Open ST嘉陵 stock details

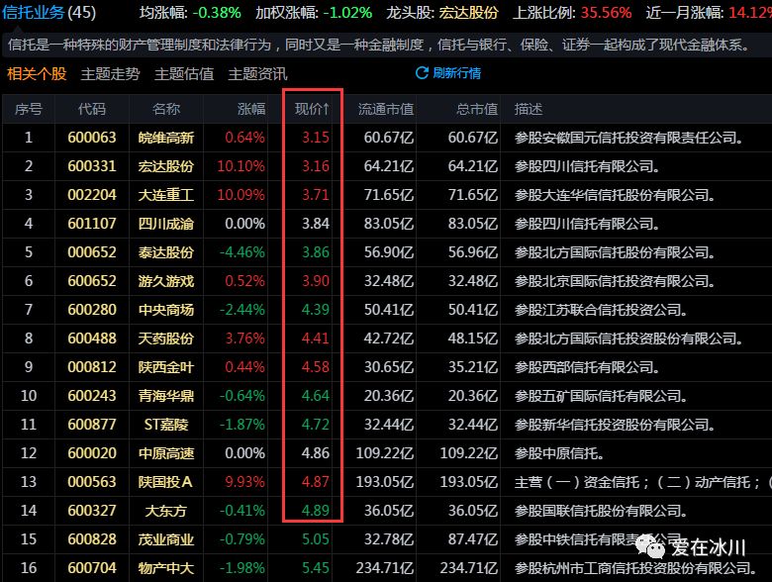click(167, 425)
